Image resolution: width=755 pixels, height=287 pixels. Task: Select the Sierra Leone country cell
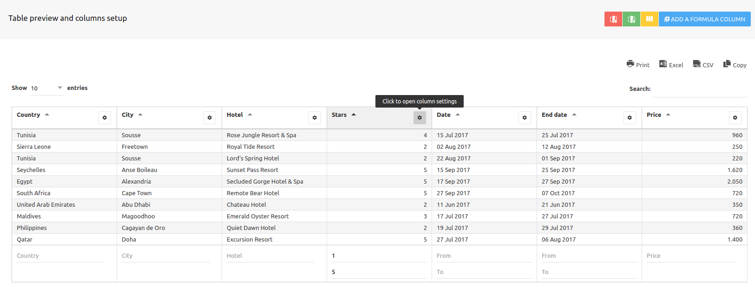(64, 147)
